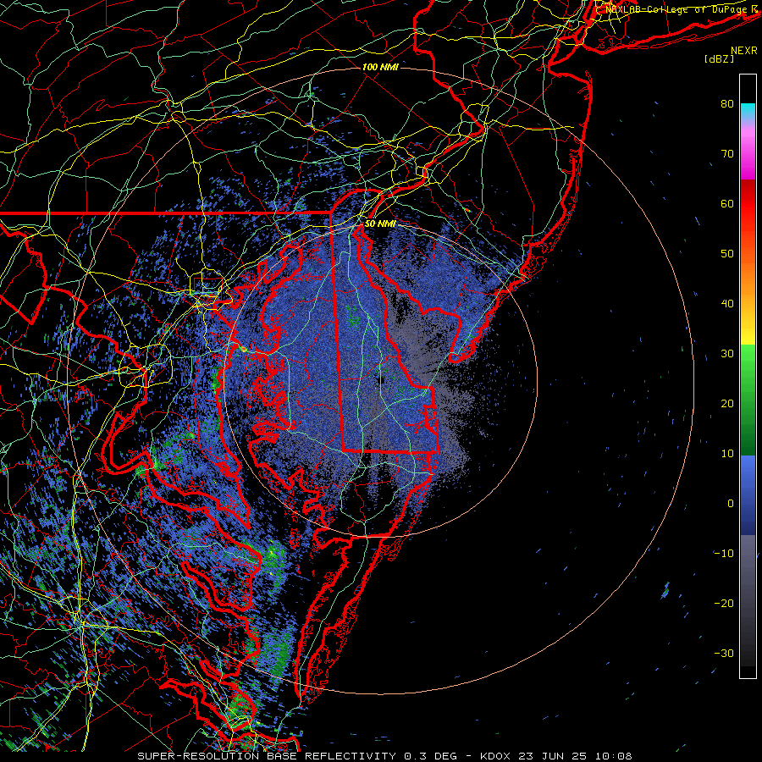The height and width of the screenshot is (762, 762).
Task: Click the 70 value on the dBZ scale
Action: (727, 153)
